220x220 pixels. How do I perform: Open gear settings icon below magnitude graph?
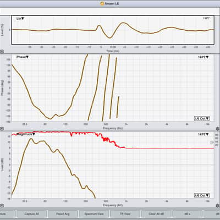[218, 205]
